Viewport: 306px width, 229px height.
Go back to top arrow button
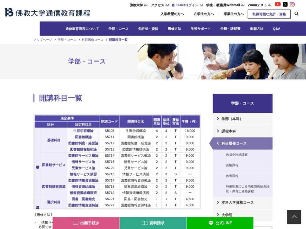tap(294, 217)
